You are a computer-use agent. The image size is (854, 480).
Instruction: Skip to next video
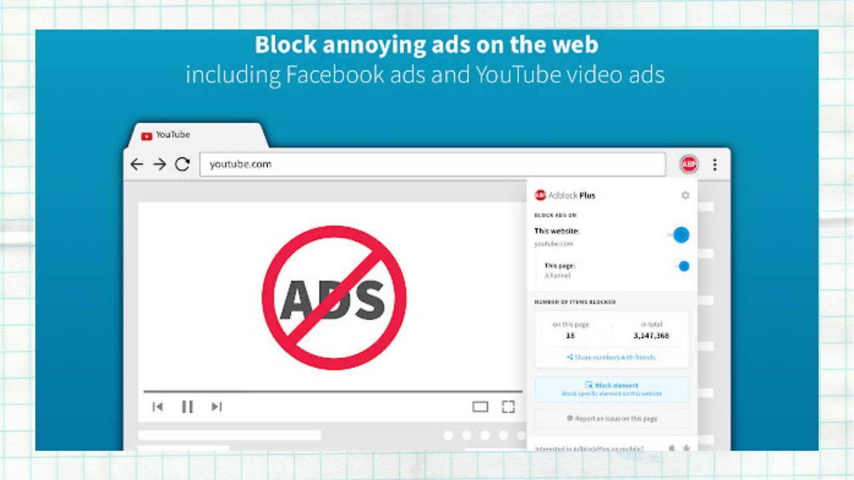click(216, 407)
